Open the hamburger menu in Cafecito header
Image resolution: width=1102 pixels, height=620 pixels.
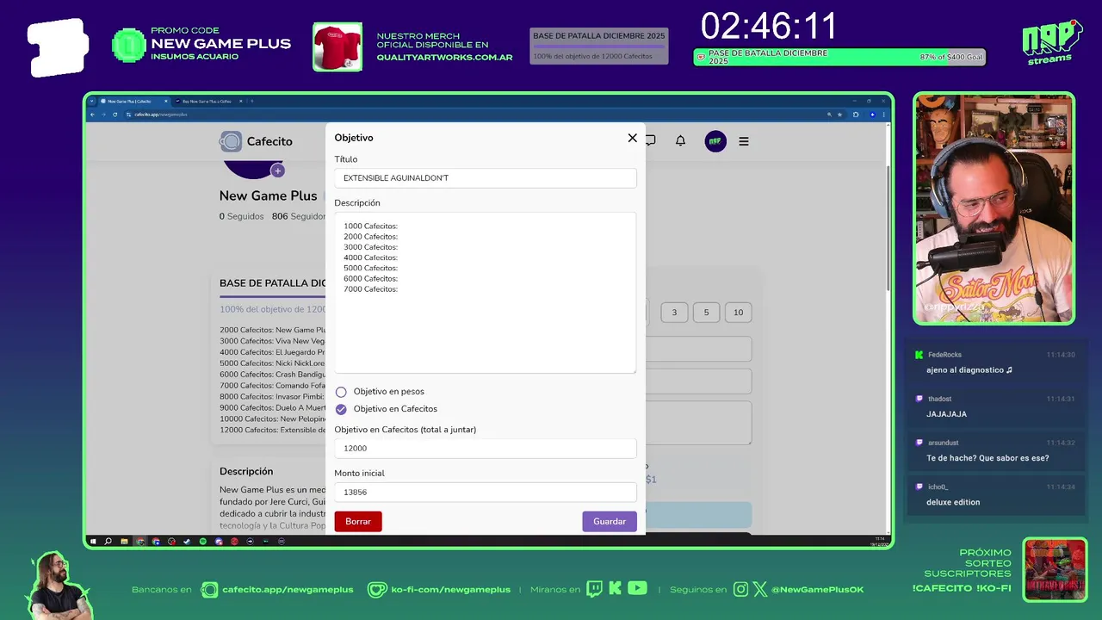pos(744,141)
